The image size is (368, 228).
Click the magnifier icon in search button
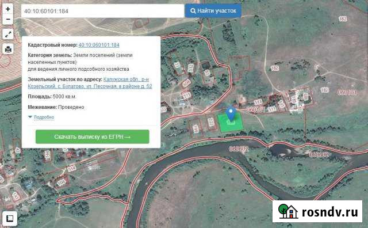193,11
